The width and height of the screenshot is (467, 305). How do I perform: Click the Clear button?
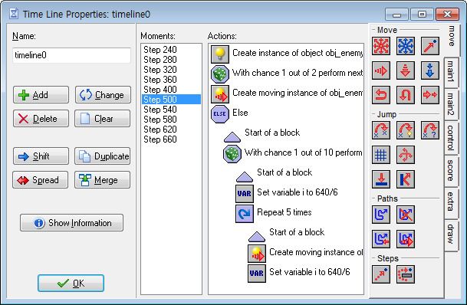pyautogui.click(x=103, y=119)
